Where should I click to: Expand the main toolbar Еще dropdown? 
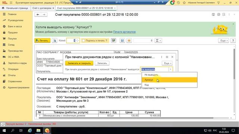(x=223, y=41)
